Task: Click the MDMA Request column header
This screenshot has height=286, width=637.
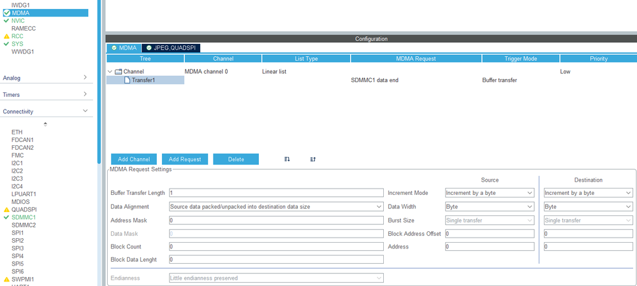Action: (x=416, y=59)
